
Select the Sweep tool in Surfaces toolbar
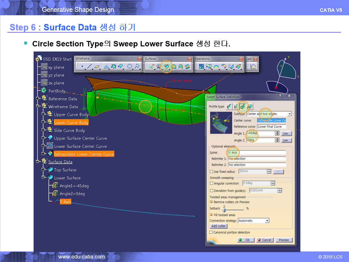tap(166, 67)
